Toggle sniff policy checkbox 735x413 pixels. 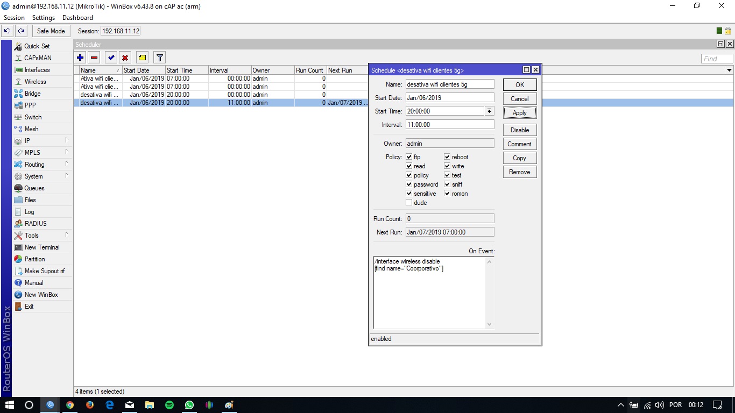(447, 184)
